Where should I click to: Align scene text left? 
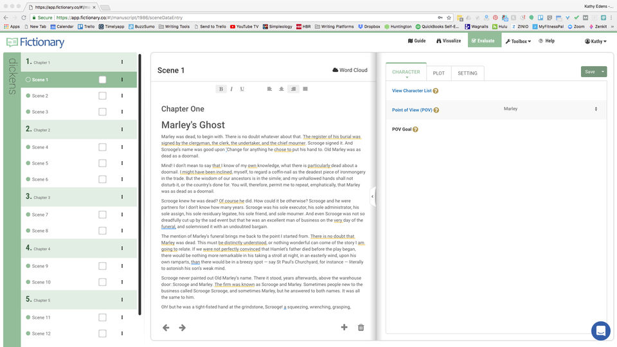[x=269, y=89]
